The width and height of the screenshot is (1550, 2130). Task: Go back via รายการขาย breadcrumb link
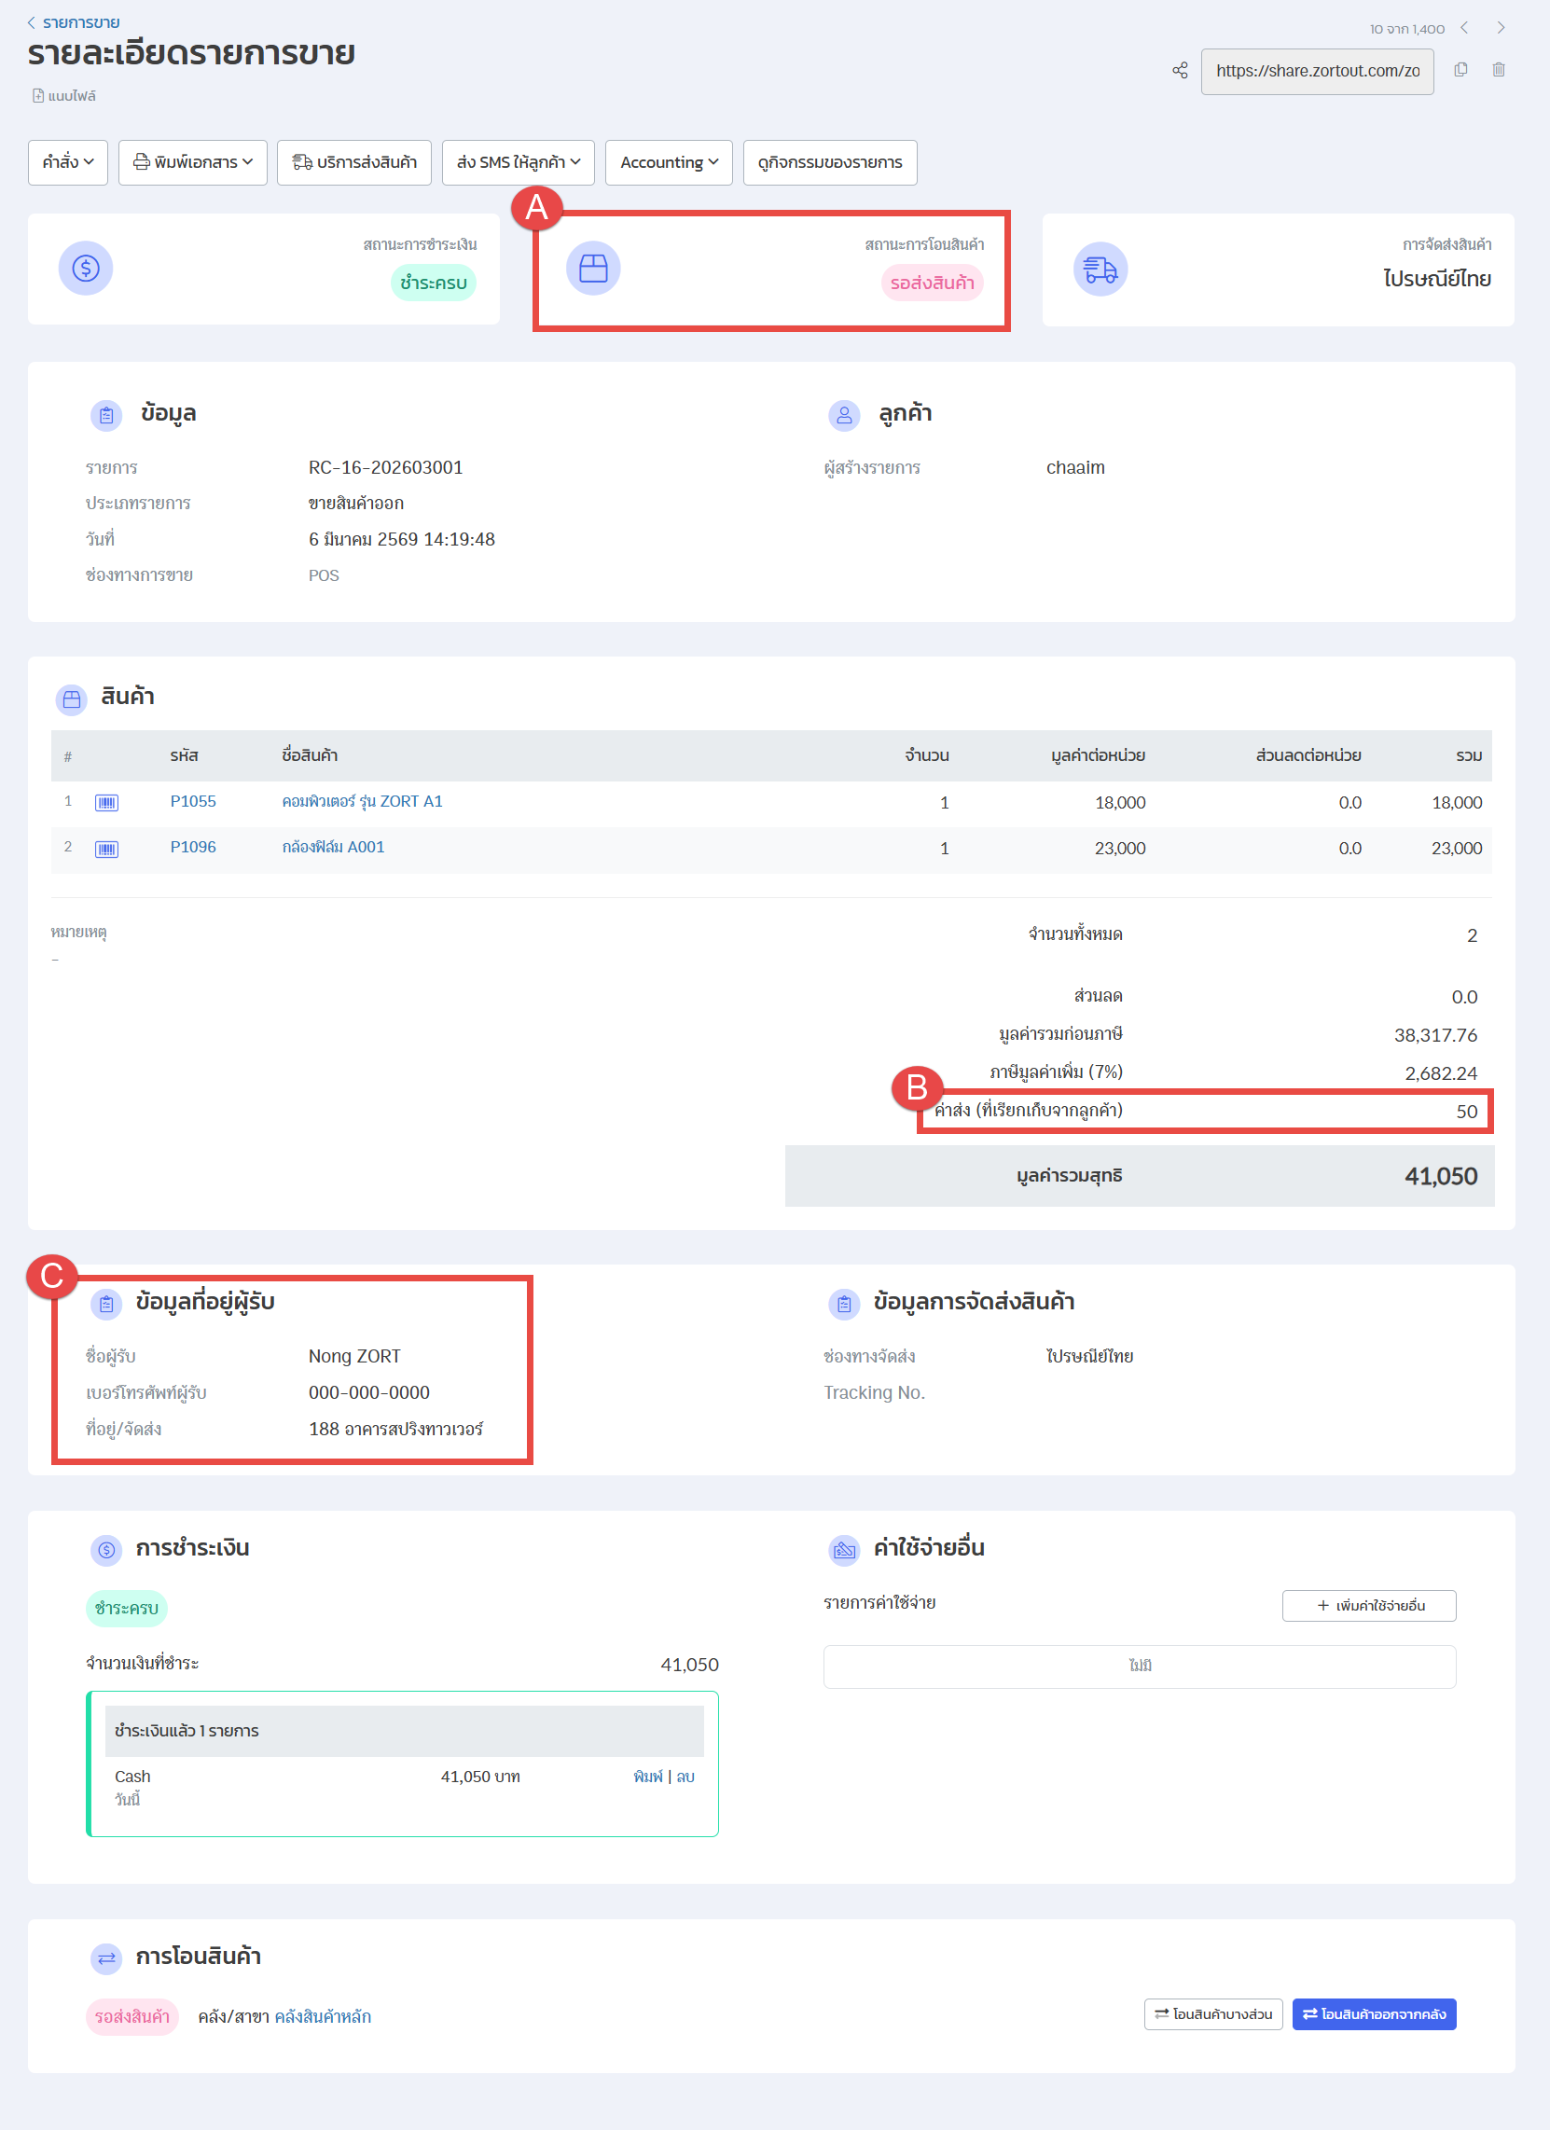coord(80,22)
